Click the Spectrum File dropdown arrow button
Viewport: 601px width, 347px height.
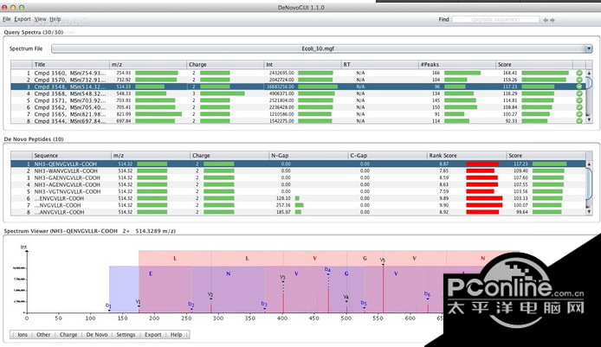click(x=588, y=48)
